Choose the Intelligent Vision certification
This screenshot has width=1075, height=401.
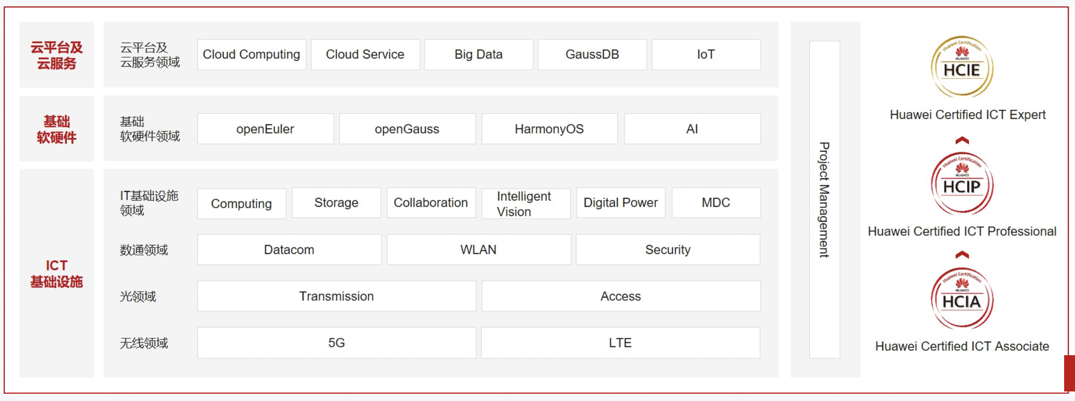tap(526, 204)
